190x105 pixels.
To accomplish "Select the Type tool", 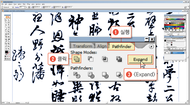I will pos(9,25).
